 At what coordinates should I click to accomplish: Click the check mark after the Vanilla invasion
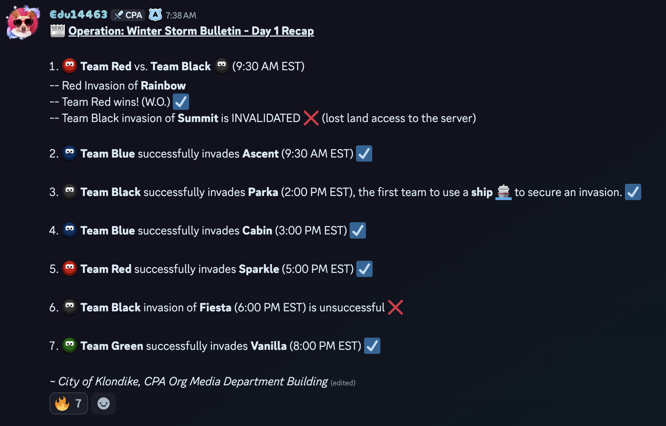[372, 346]
